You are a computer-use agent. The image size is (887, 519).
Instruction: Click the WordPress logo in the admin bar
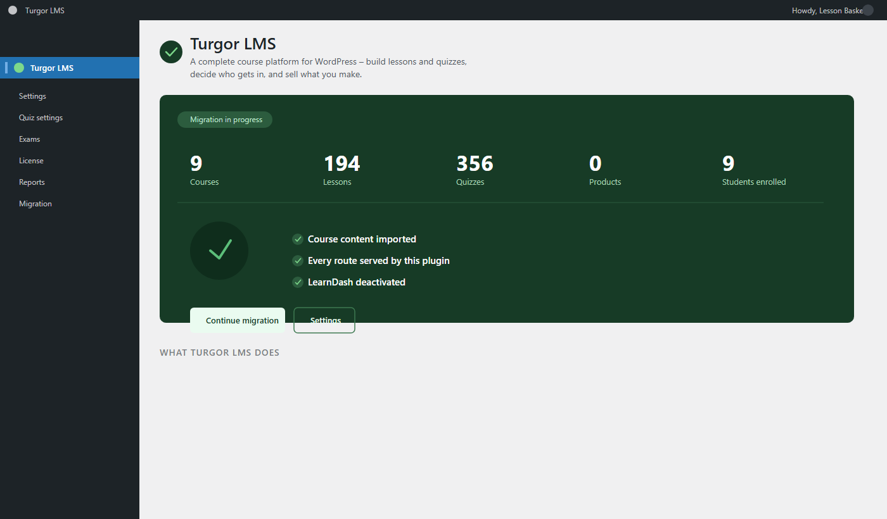pyautogui.click(x=13, y=10)
